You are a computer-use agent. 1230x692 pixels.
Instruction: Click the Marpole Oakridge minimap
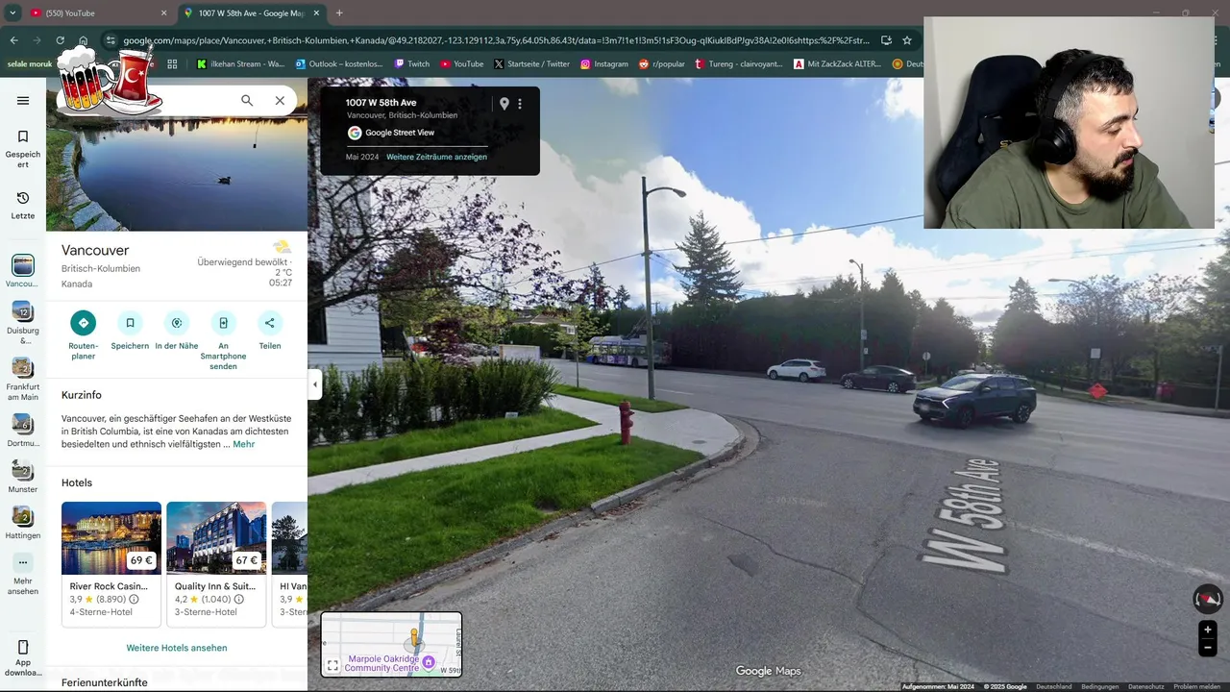point(391,644)
